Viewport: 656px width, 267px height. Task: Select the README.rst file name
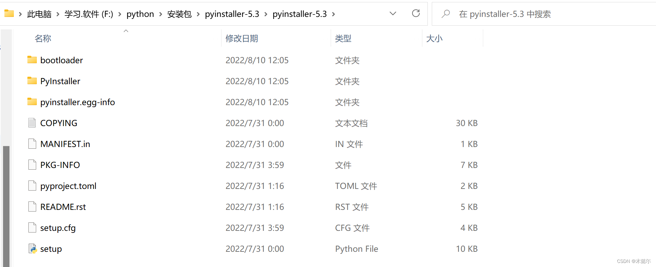pos(63,207)
